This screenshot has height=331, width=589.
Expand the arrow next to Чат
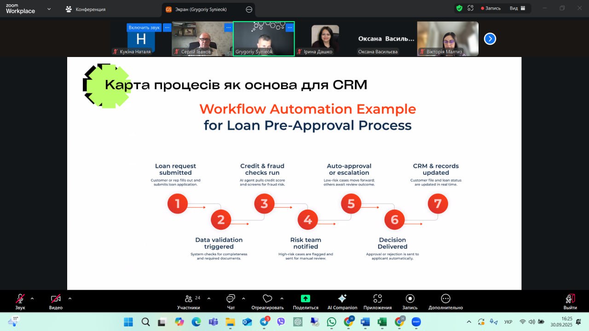243,298
